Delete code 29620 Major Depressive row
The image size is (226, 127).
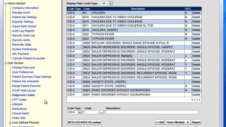coord(196,47)
